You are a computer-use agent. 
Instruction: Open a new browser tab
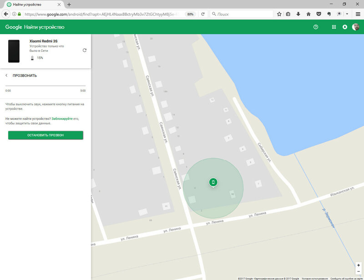pos(69,5)
